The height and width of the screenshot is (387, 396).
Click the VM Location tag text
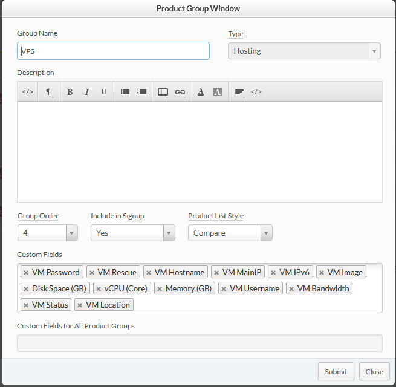(x=108, y=305)
